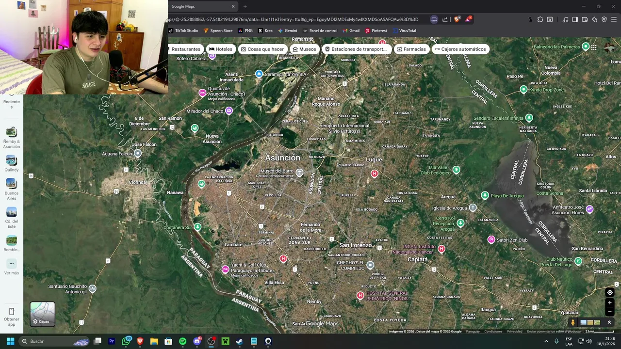The height and width of the screenshot is (349, 621).
Task: Select the Costanera Sur park marker
Action: point(197,227)
